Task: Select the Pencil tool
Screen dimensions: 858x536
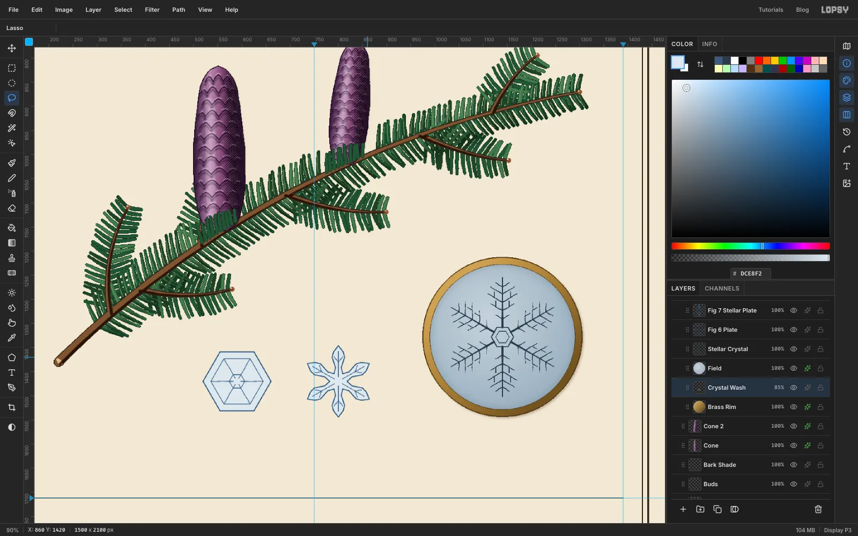Action: [12, 178]
